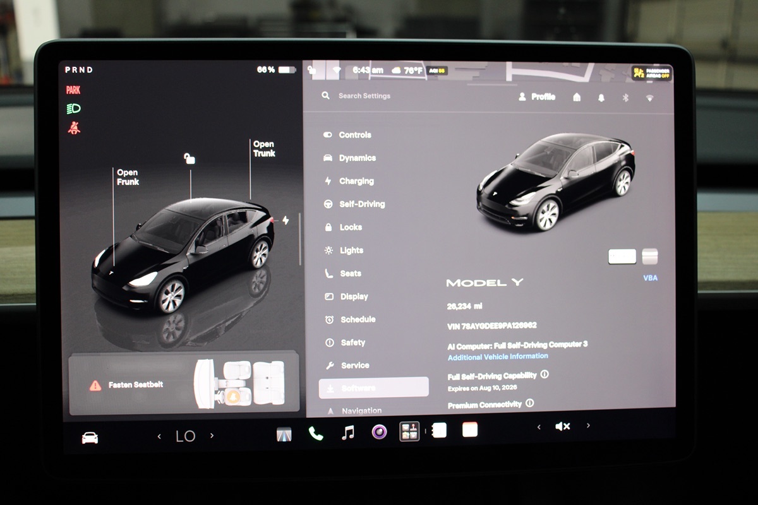Tap the green headlight indicator

point(74,109)
